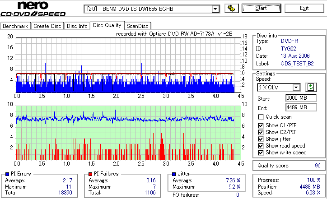Click PI Errors total 18390
Screen dimensions: 327x199
point(65,193)
